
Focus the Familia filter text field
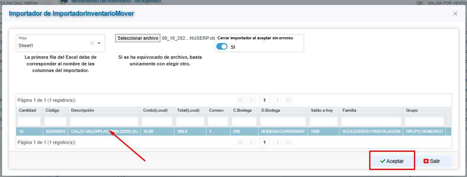pos(371,121)
